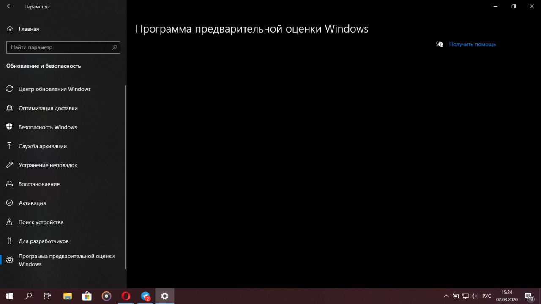Open Task View on taskbar
This screenshot has width=541, height=304.
coord(48,296)
